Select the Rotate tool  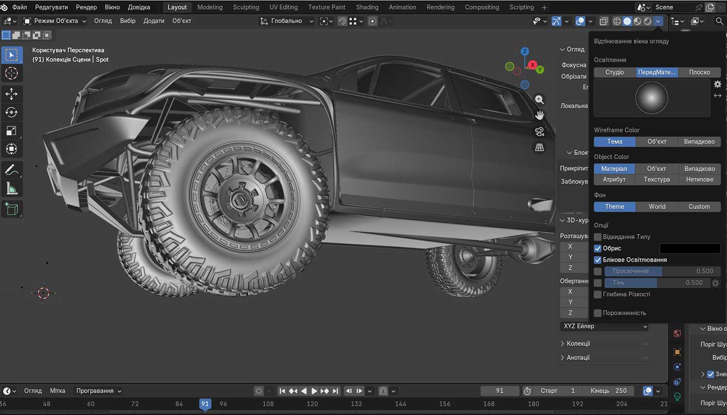click(11, 112)
